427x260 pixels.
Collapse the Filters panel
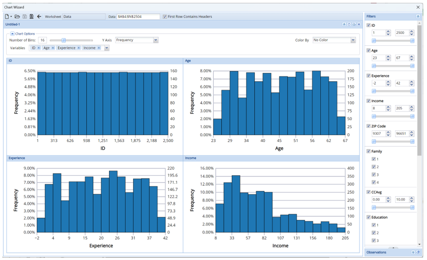click(417, 16)
